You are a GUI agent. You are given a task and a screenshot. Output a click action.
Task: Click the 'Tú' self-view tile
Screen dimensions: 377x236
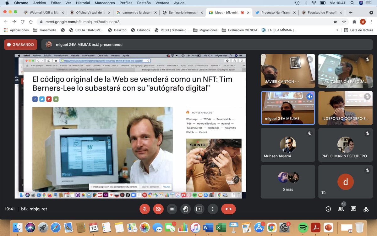tap(345, 182)
